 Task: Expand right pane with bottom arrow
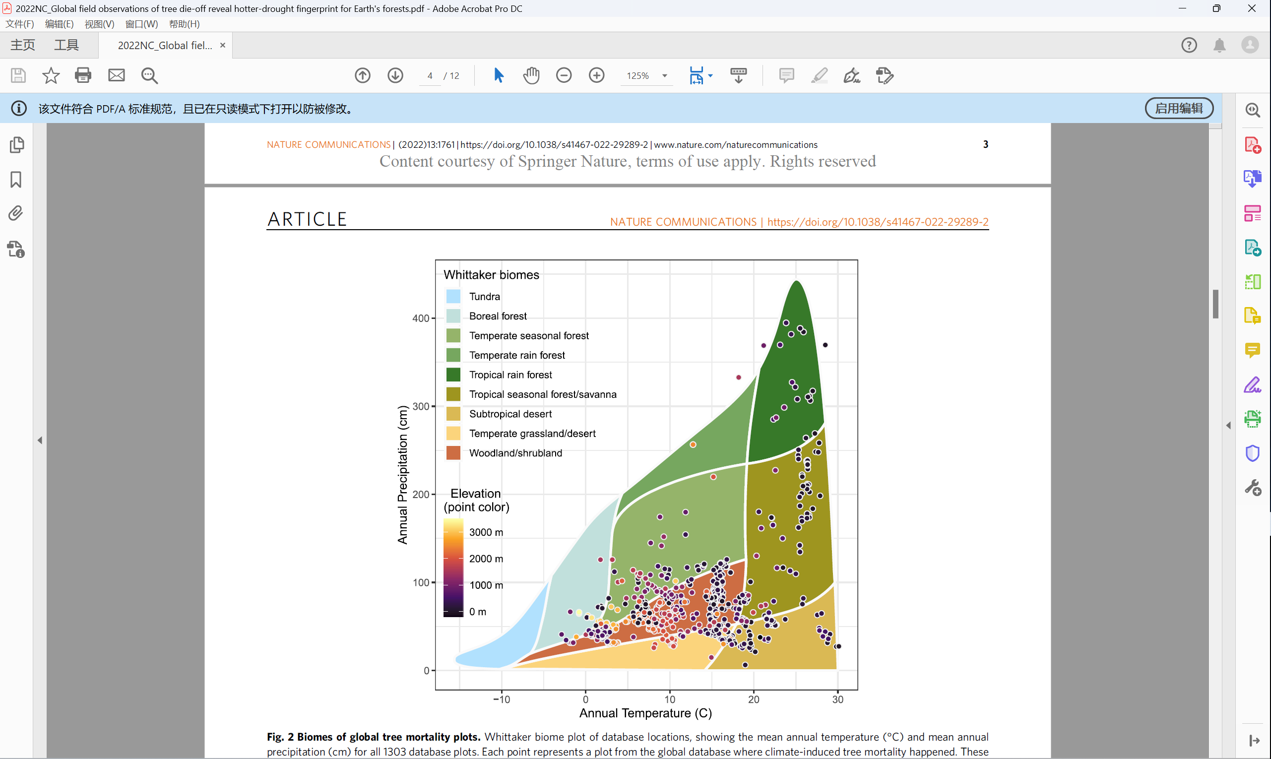coord(1255,741)
